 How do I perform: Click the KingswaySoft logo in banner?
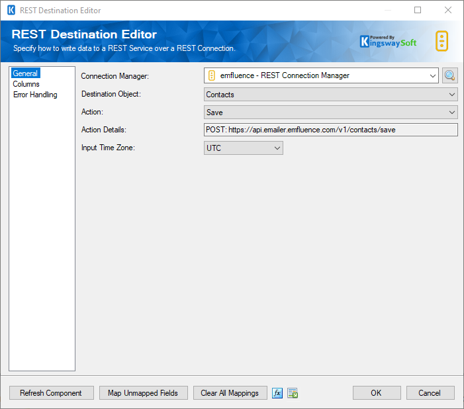[x=388, y=42]
